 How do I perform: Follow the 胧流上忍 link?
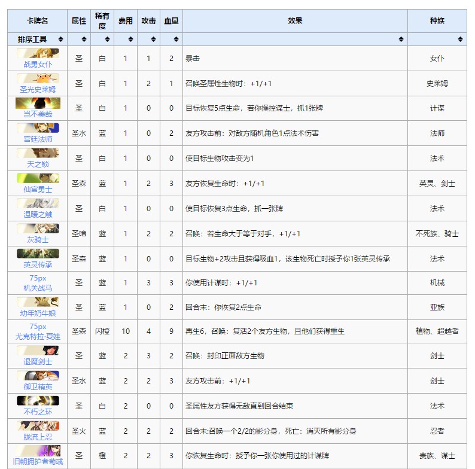(38, 437)
